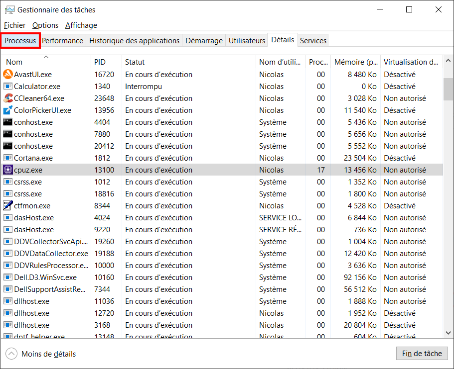Select the ColorPickerUI.exe process name
The width and height of the screenshot is (454, 369).
point(42,110)
